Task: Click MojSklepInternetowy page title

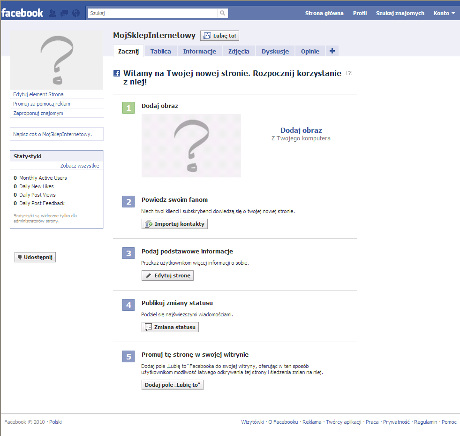Action: [x=154, y=35]
